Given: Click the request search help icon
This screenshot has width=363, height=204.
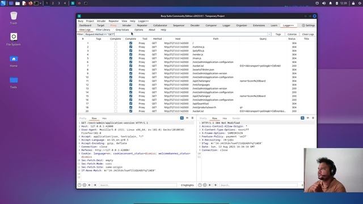Looking at the screenshot, I should 79,185.
